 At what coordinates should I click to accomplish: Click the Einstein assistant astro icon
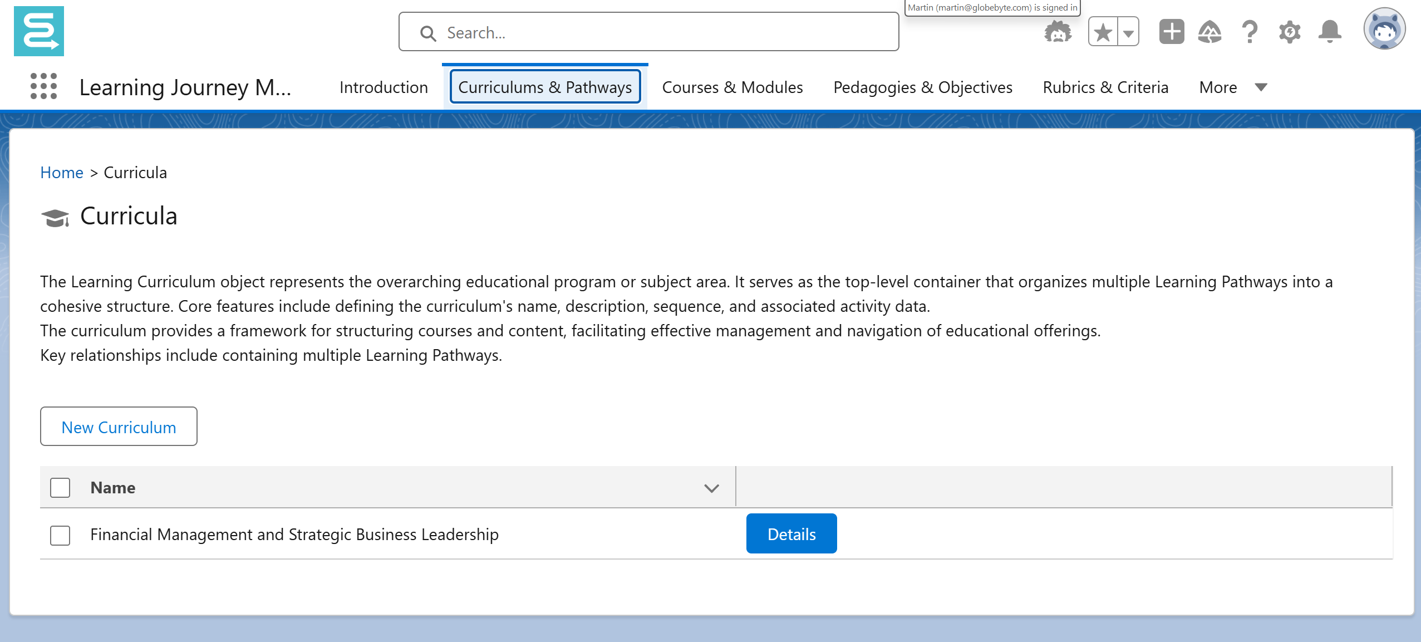click(x=1058, y=32)
